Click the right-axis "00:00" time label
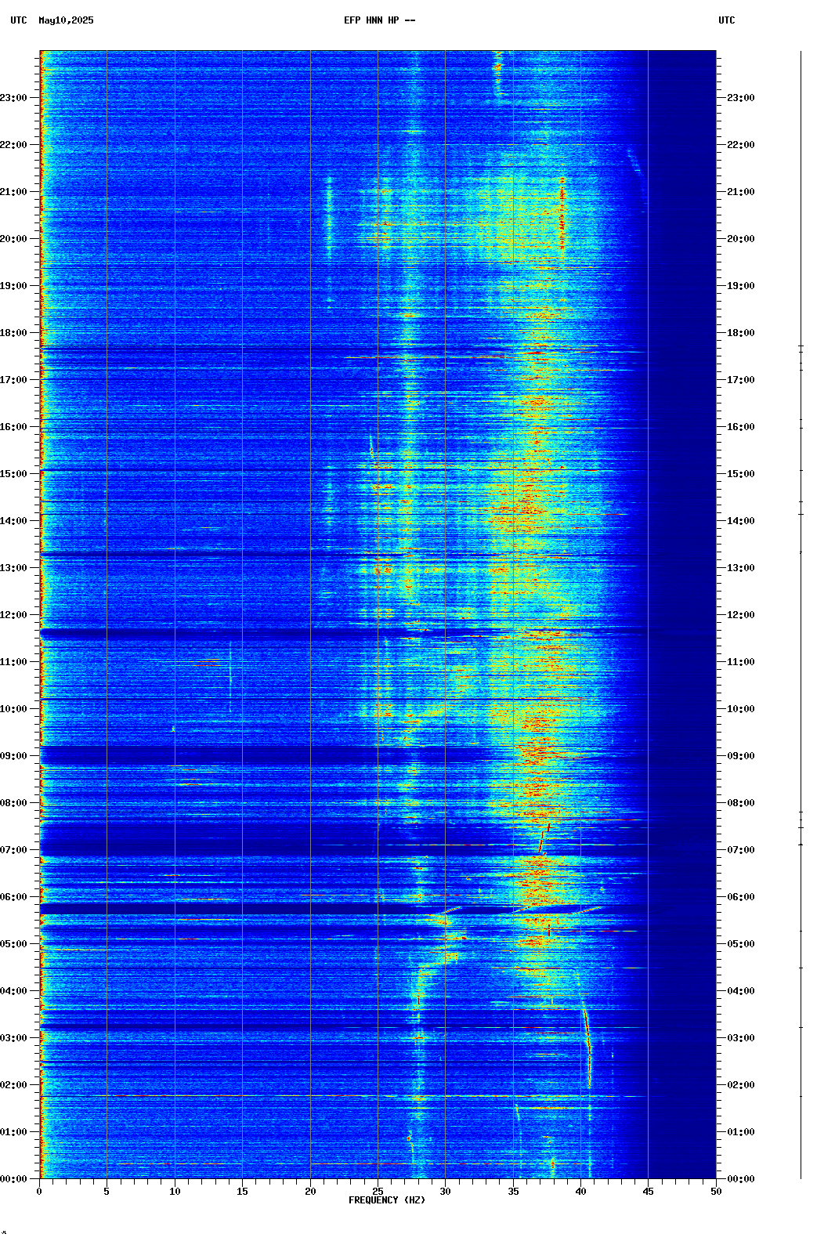Viewport: 835px width, 1241px height. click(741, 1179)
